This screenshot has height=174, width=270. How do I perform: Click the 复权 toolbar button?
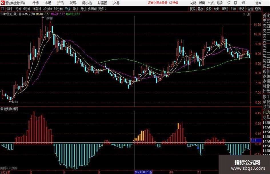pyautogui.click(x=193, y=9)
